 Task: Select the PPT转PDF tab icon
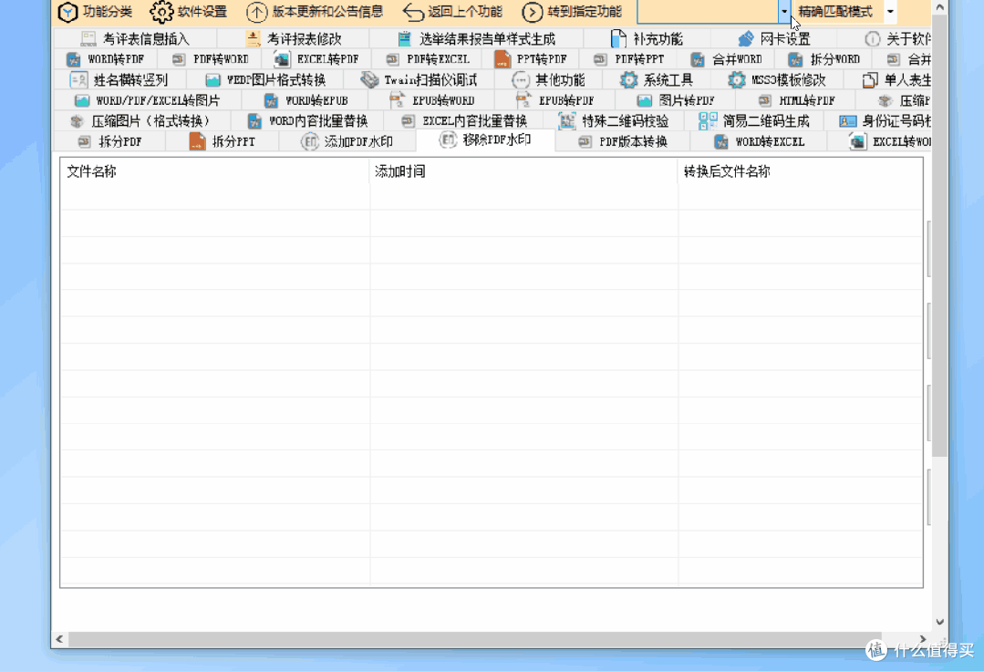point(502,59)
